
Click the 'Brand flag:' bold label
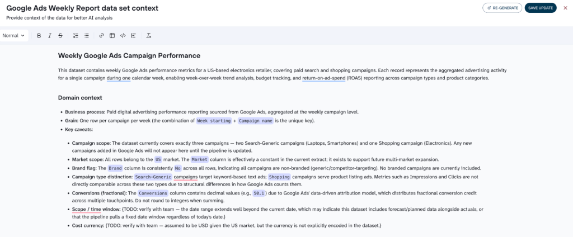point(85,168)
